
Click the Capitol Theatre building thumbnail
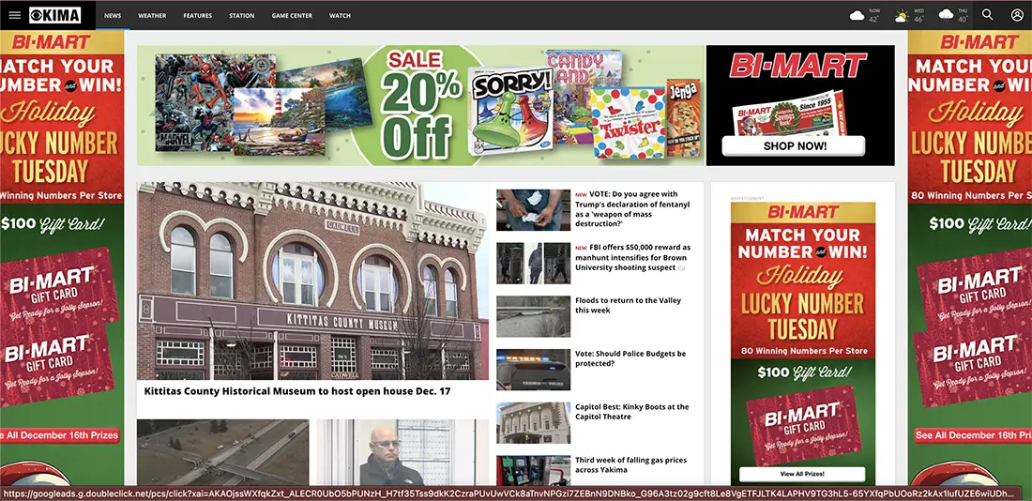(533, 423)
